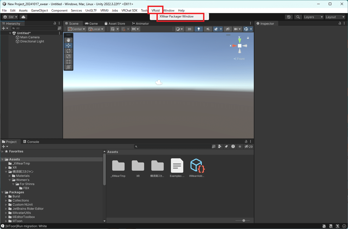The image size is (348, 229).
Task: Open the VRChat SDK menu
Action: [x=129, y=10]
